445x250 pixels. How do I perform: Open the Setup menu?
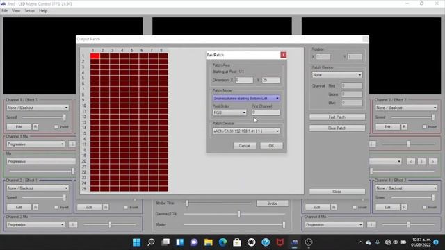29,11
